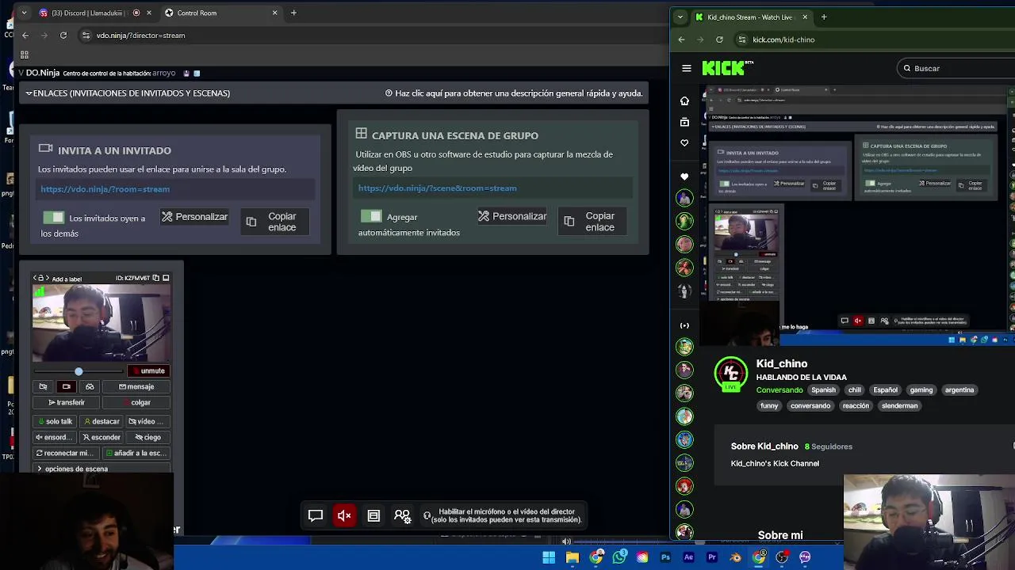Click right arrow on guest box header
The image size is (1015, 570).
(46, 278)
